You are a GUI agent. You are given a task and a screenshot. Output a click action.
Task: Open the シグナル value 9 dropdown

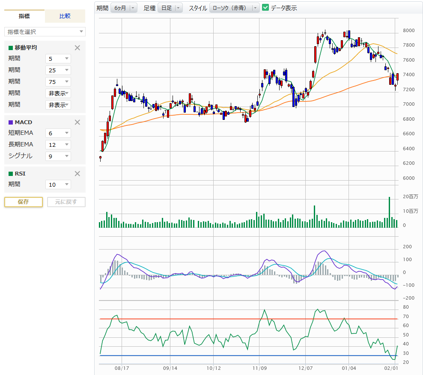(x=58, y=156)
